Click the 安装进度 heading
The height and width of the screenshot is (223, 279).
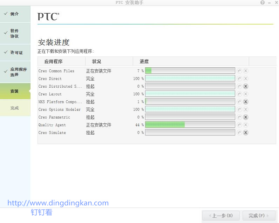[x=54, y=42]
